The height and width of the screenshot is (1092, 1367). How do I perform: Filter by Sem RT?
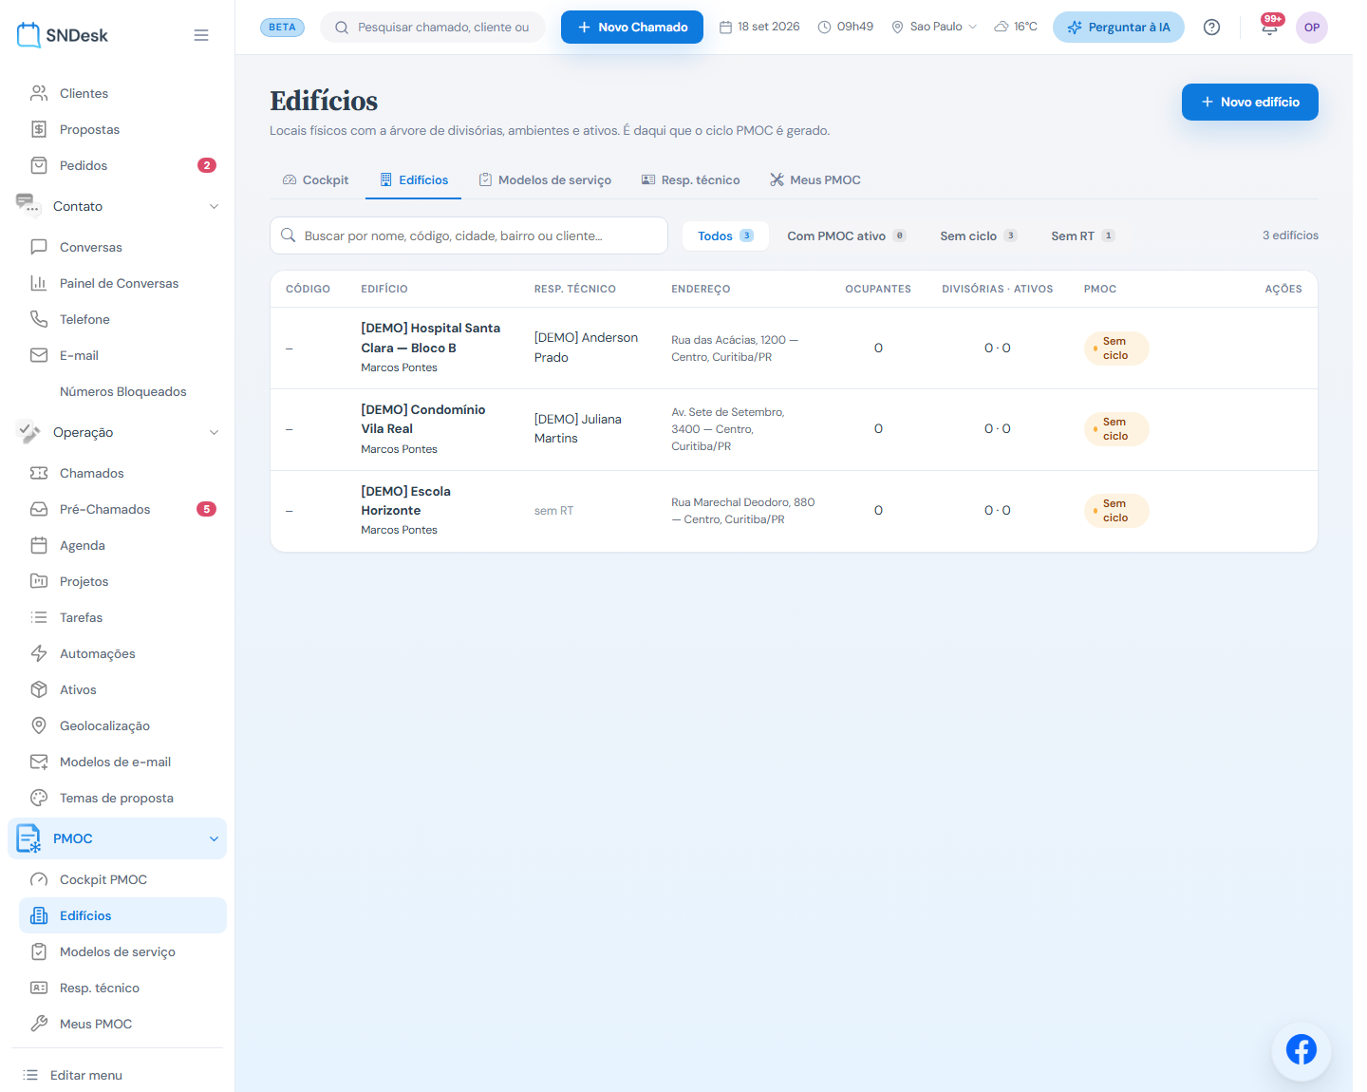(x=1082, y=235)
